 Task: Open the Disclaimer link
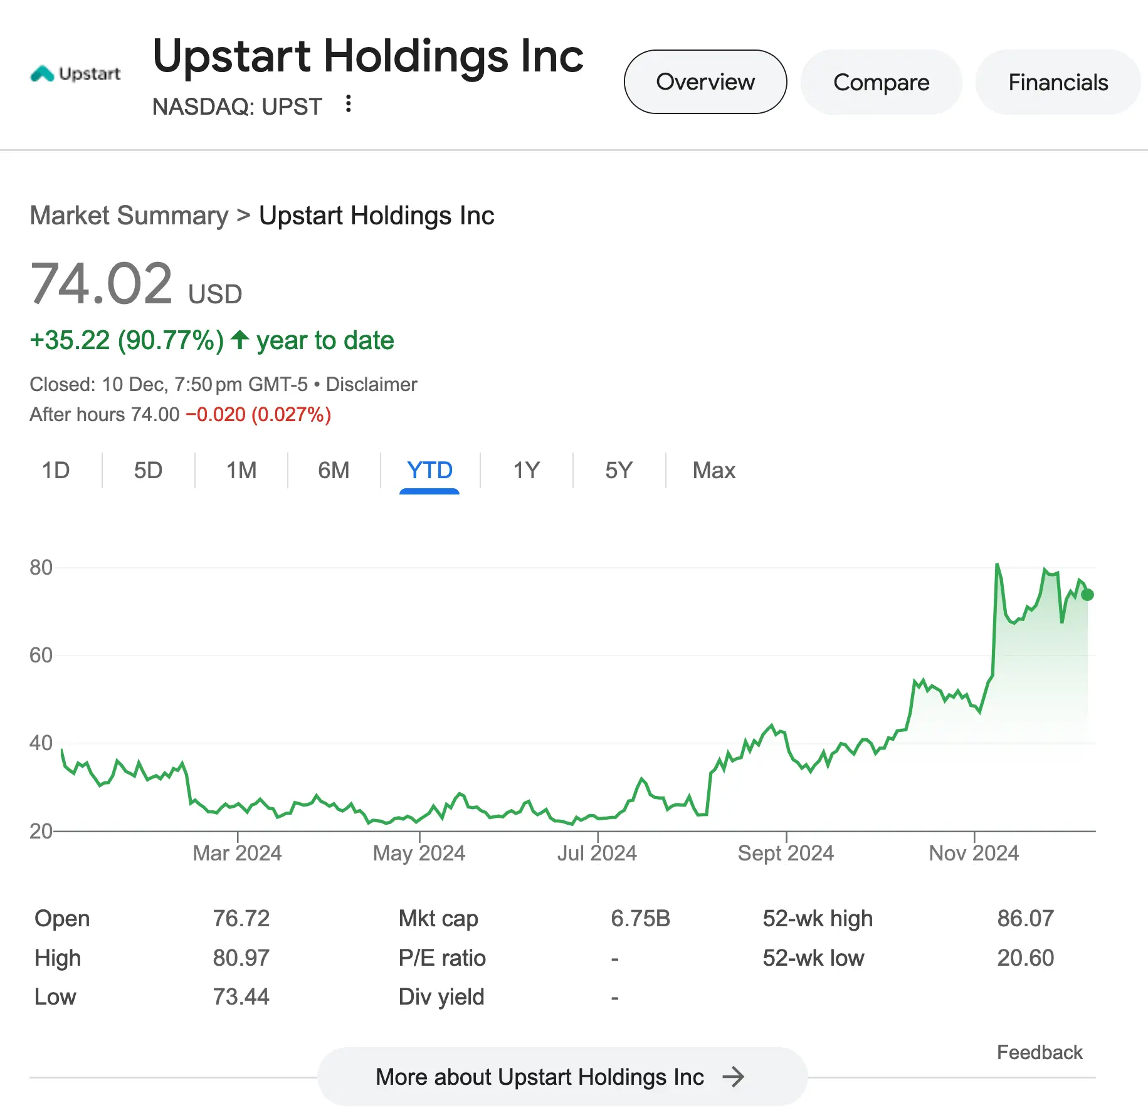pyautogui.click(x=371, y=384)
